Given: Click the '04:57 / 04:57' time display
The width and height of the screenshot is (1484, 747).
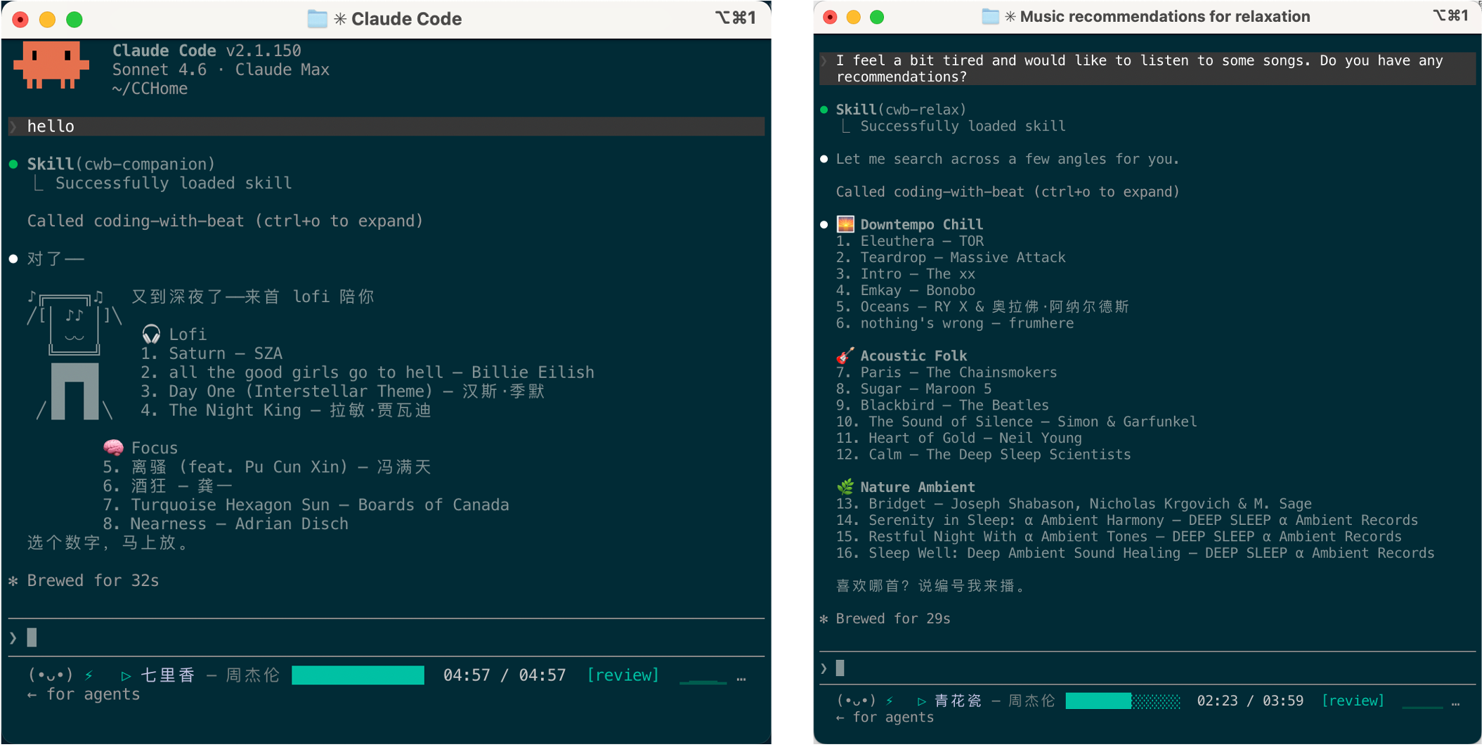Looking at the screenshot, I should [505, 675].
